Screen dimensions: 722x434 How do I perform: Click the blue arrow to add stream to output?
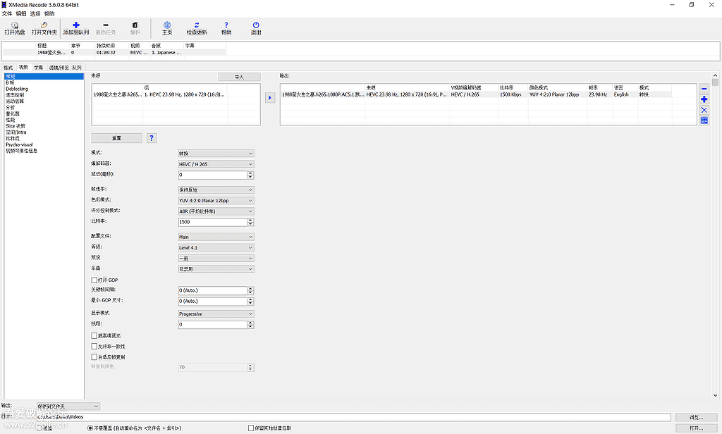[x=270, y=97]
